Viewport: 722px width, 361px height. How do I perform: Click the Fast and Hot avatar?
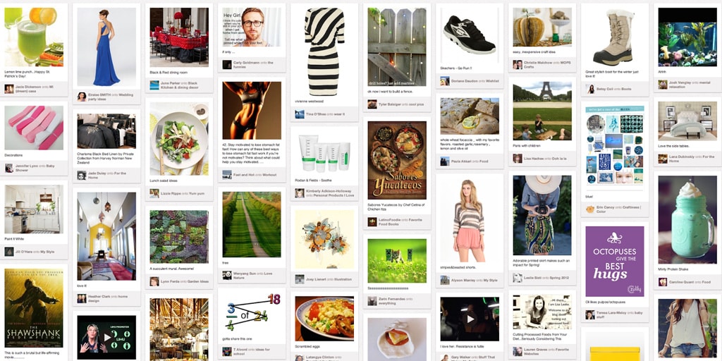(x=227, y=175)
